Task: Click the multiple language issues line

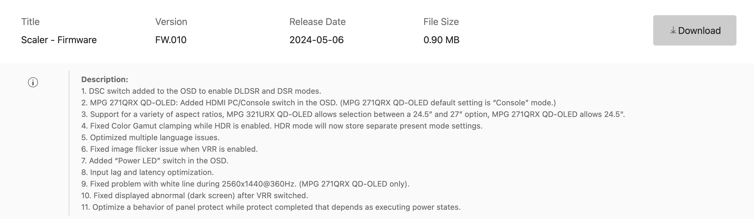Action: click(150, 137)
